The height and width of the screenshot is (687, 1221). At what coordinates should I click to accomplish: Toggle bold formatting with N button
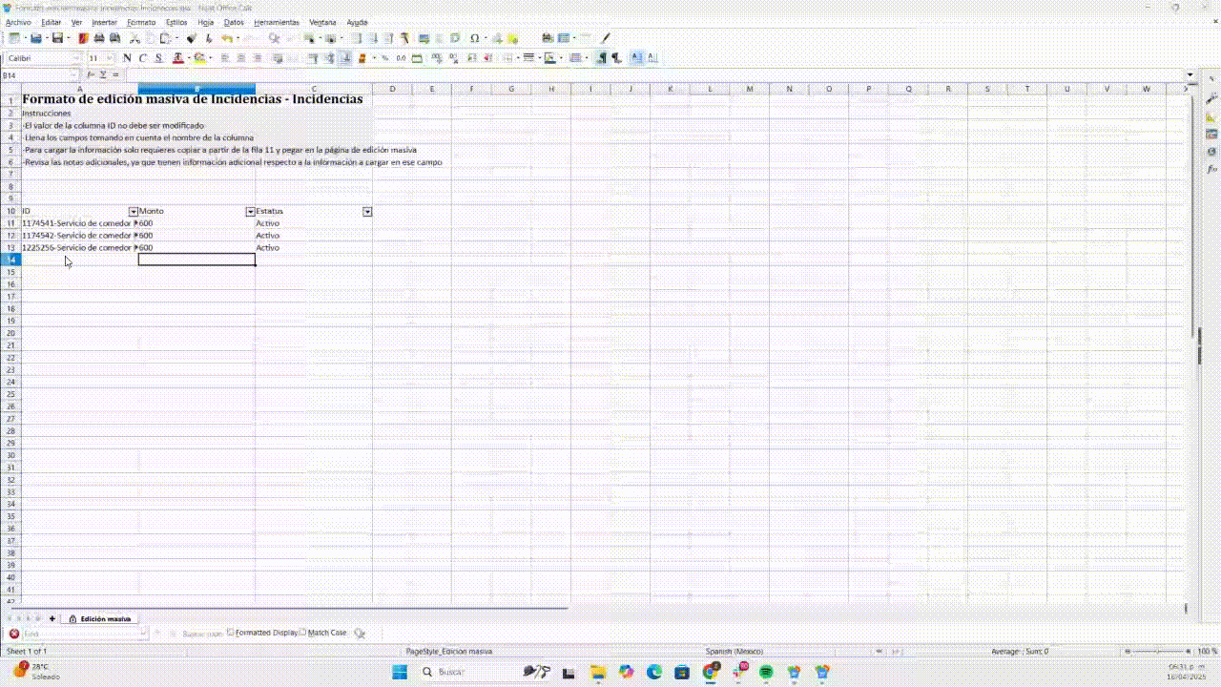click(127, 58)
